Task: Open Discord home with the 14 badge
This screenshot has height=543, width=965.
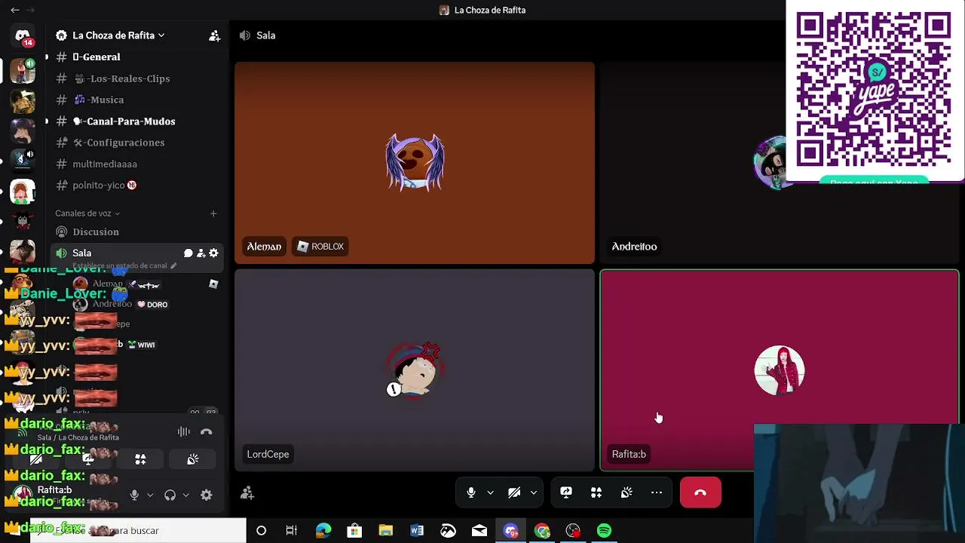Action: [23, 36]
